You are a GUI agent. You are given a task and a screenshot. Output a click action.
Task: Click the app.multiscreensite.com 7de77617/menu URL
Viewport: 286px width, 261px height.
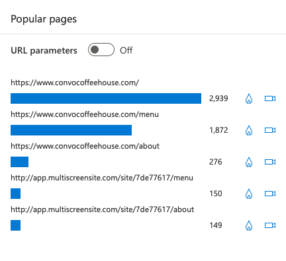click(x=102, y=178)
